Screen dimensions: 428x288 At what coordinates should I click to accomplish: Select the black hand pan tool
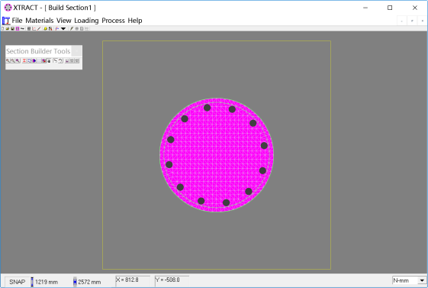pos(49,61)
